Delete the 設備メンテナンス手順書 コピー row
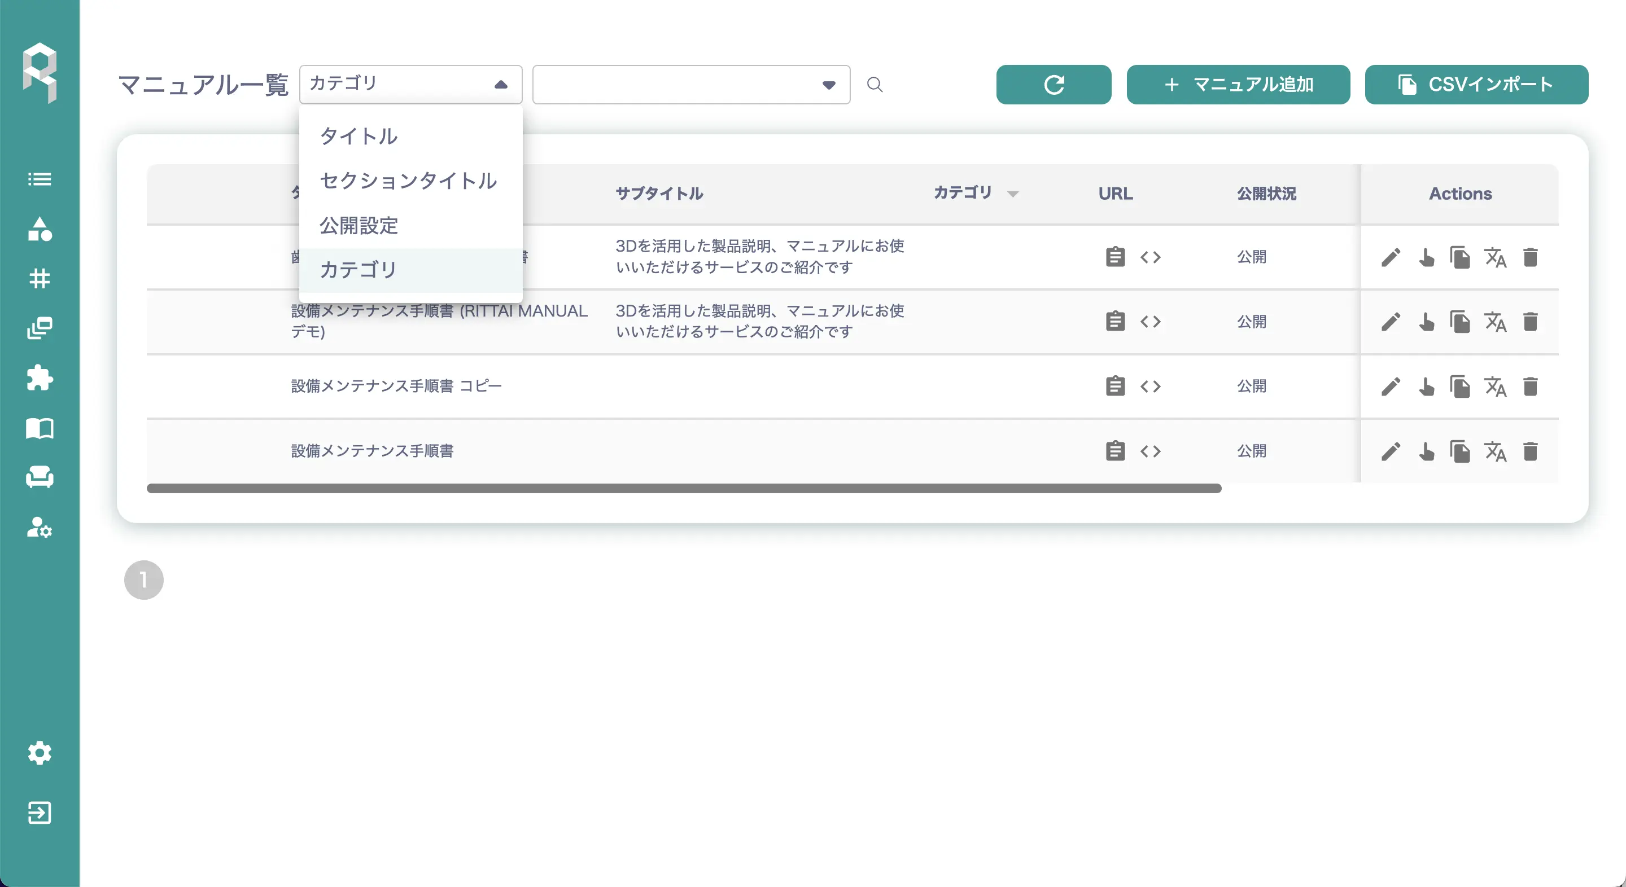The height and width of the screenshot is (887, 1626). (x=1530, y=386)
